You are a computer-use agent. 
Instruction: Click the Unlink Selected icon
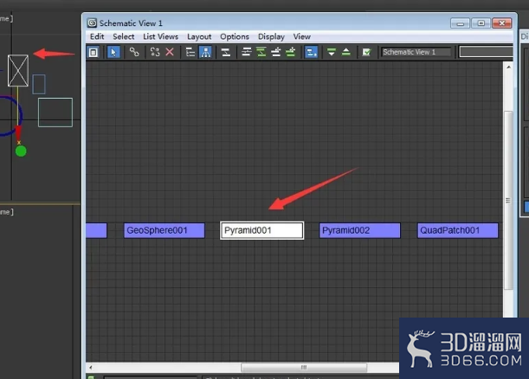155,52
